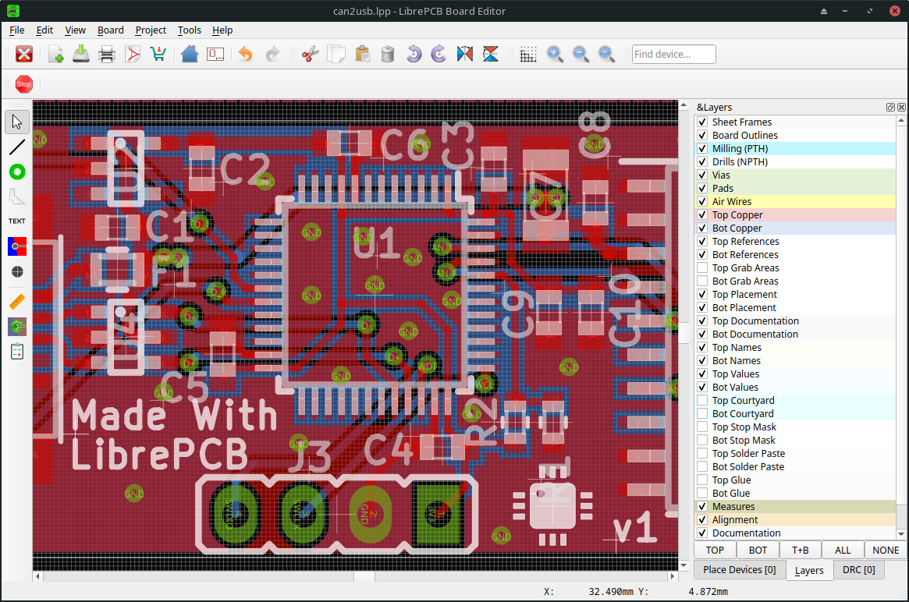
Task: Uncheck the Sheet Frames layer
Action: [702, 122]
